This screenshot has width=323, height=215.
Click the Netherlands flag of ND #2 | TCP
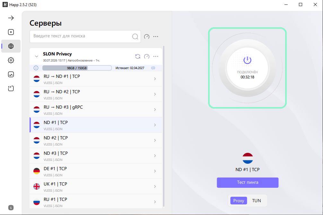click(37, 140)
